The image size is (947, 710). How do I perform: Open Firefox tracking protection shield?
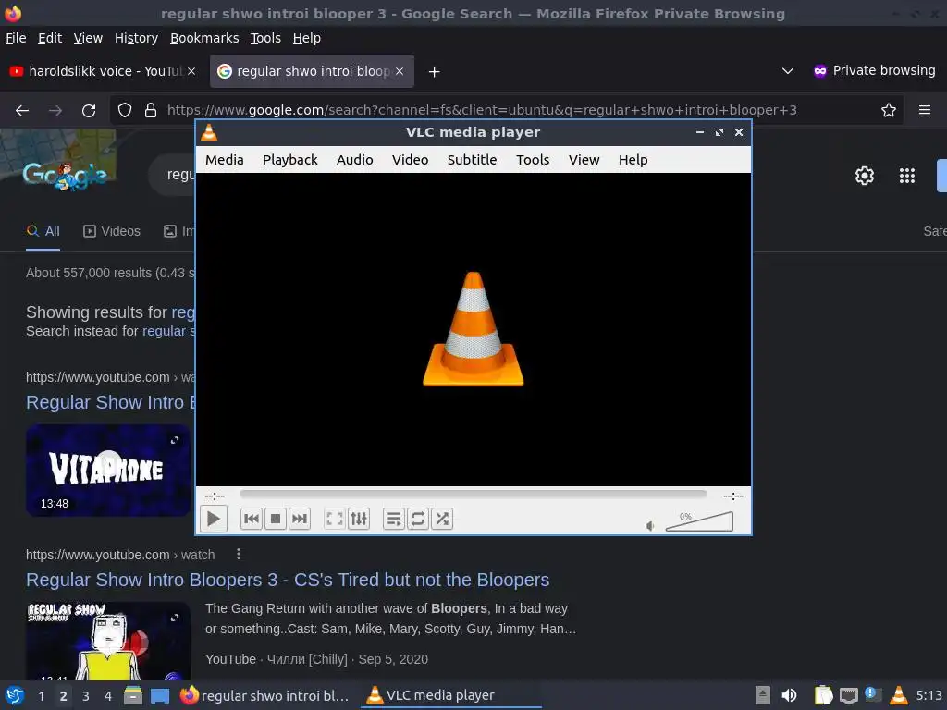pos(125,111)
